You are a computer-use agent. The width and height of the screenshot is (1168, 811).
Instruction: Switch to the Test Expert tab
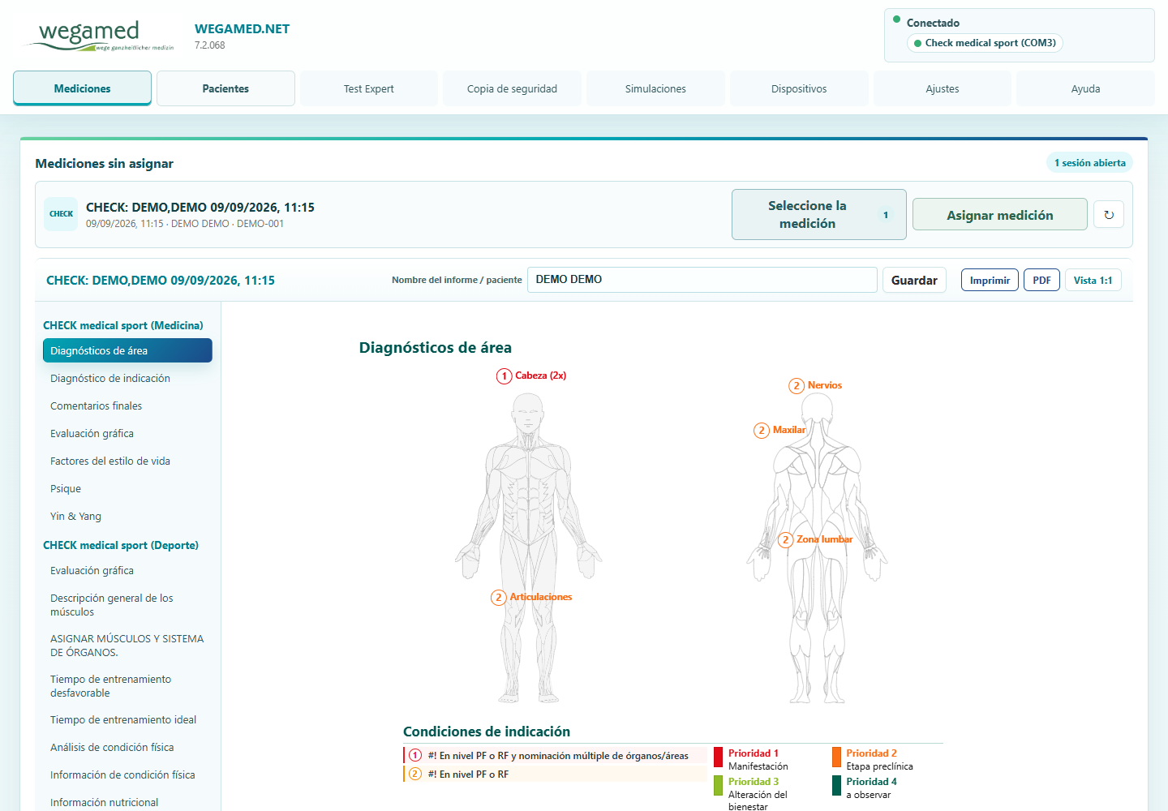click(369, 88)
